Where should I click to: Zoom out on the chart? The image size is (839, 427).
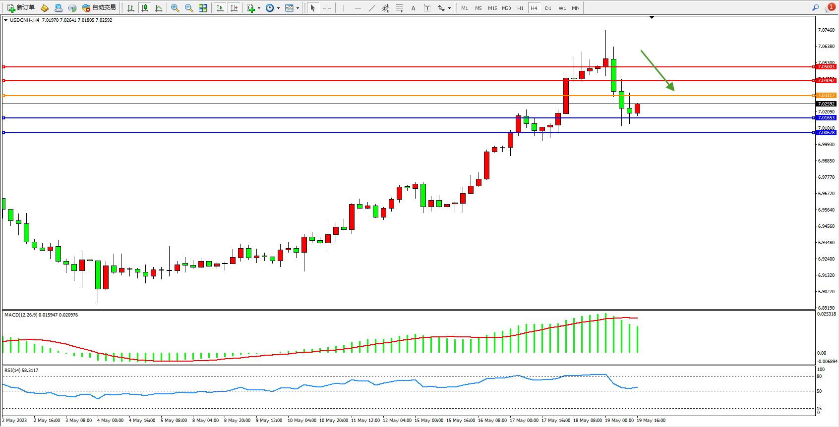coord(189,8)
